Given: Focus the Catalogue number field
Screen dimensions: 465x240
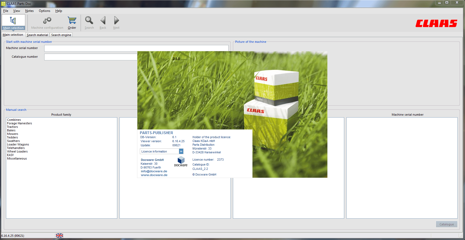Looking at the screenshot, I should coord(91,57).
